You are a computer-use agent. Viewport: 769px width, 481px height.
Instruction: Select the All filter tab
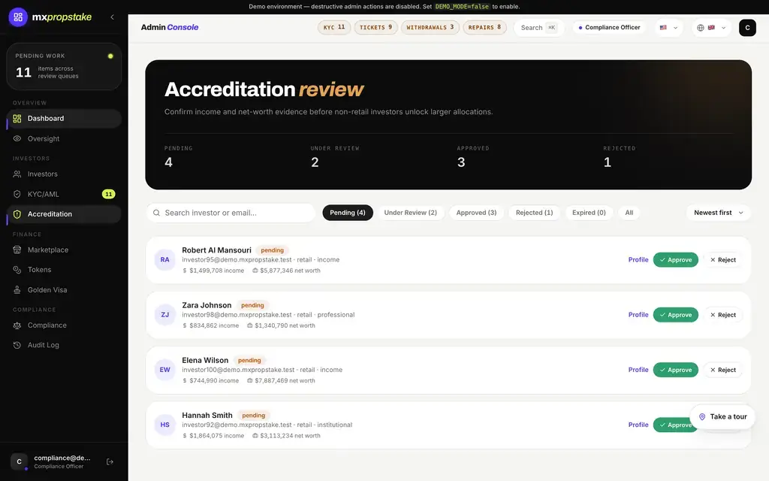click(x=629, y=213)
